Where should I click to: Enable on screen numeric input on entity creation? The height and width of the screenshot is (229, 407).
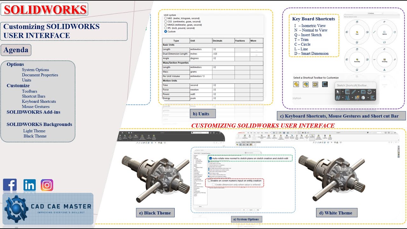click(209, 181)
